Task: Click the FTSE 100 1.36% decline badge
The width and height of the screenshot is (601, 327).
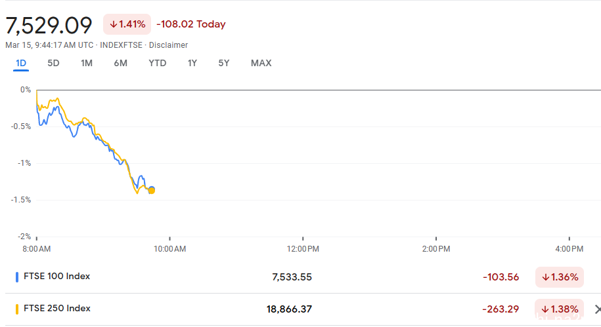Action: (559, 277)
